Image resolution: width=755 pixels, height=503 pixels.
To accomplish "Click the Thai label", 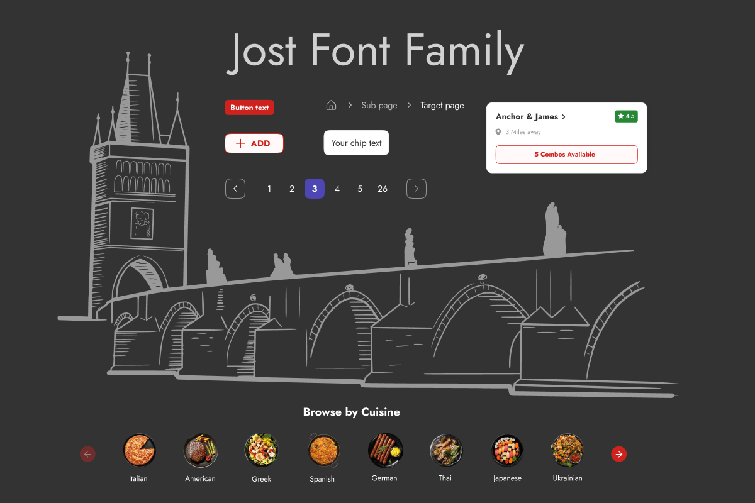I will coord(445,478).
